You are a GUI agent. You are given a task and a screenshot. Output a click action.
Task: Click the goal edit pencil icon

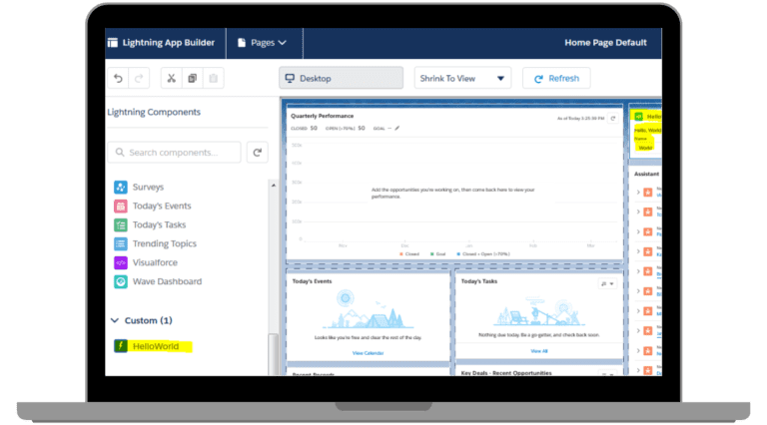[397, 129]
